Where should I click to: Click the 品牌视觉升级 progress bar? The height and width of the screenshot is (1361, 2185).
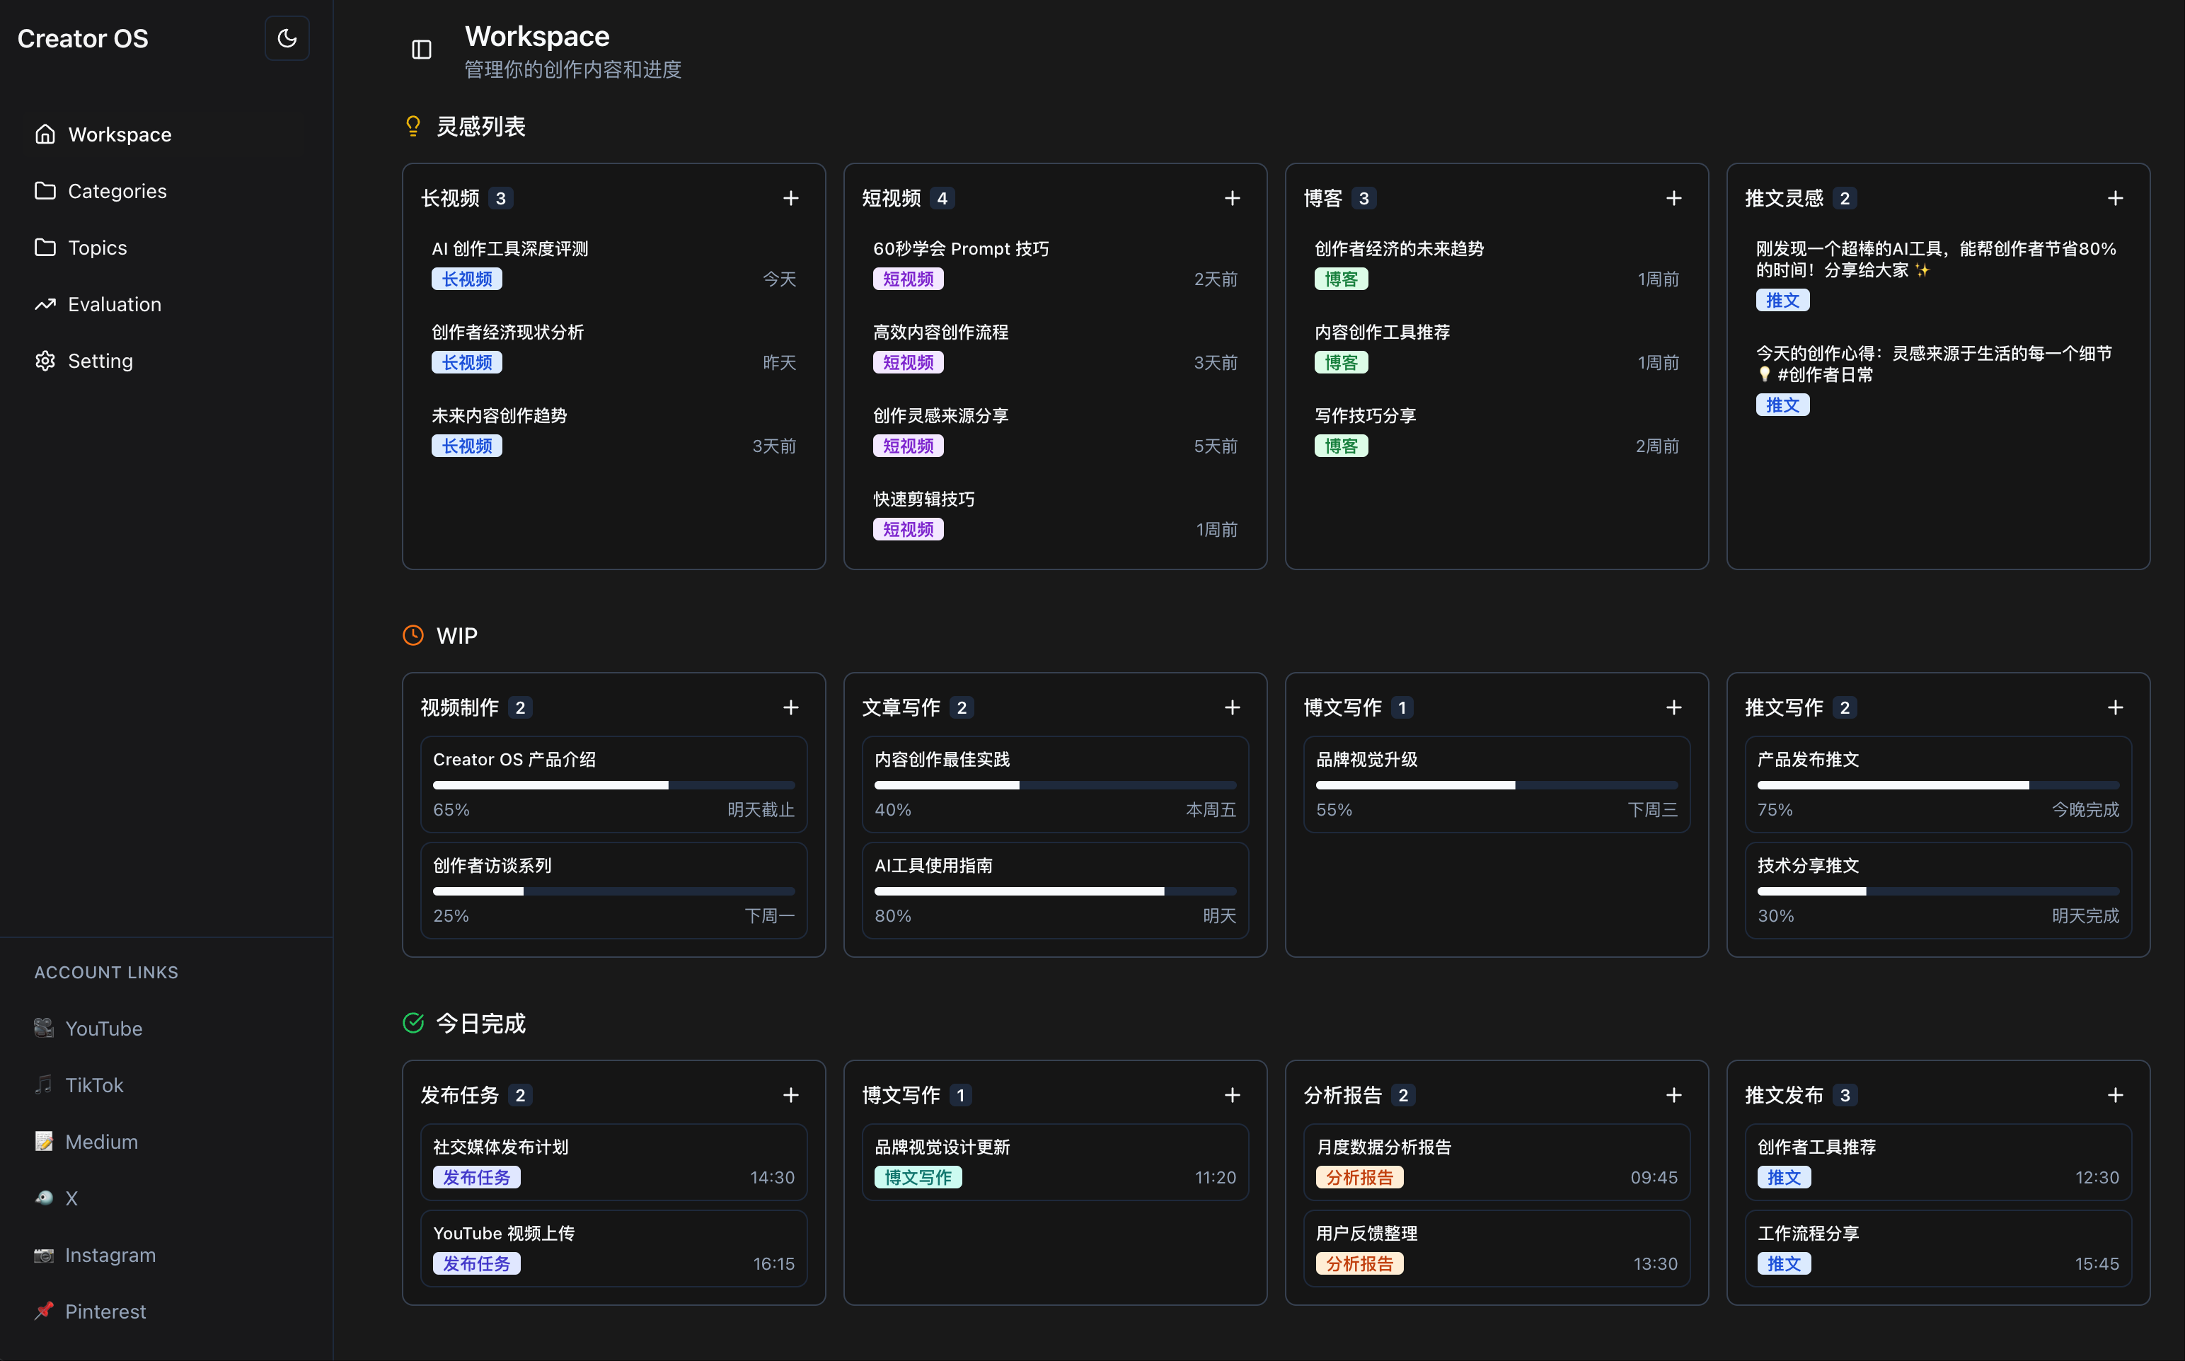point(1497,785)
